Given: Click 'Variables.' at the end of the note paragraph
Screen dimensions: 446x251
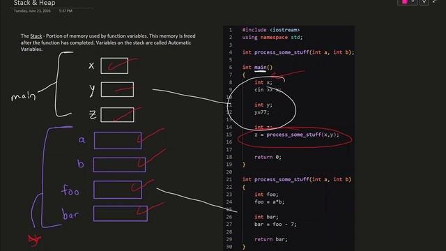Looking at the screenshot, I should 31,50.
